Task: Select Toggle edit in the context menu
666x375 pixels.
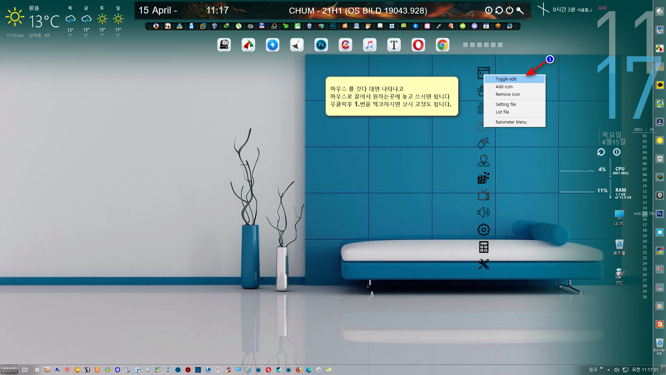Action: click(514, 79)
